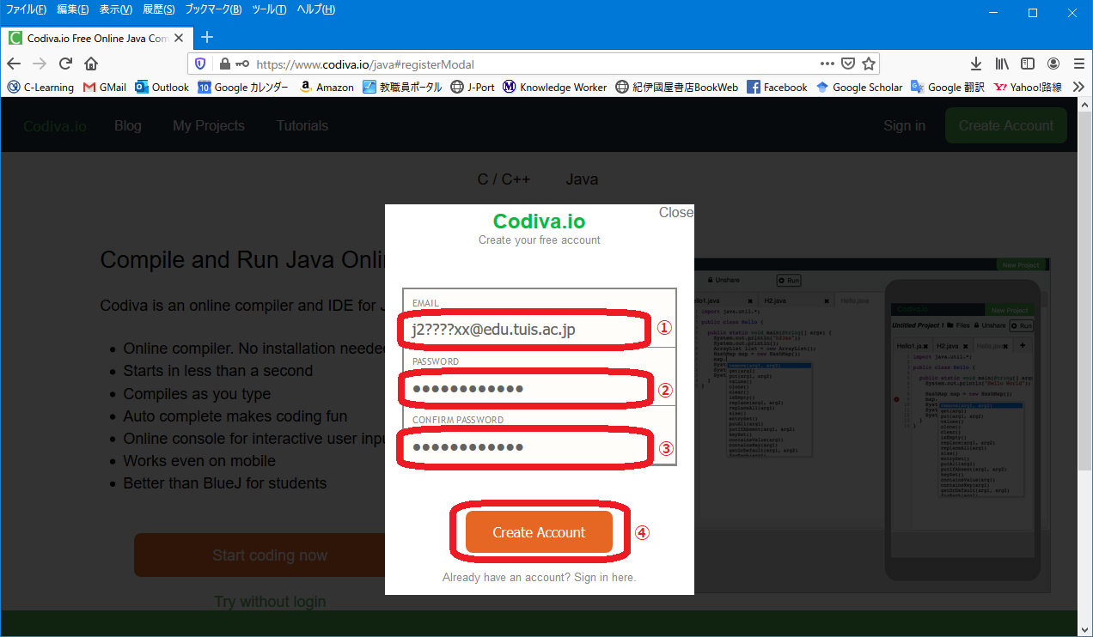Viewport: 1093px width, 637px height.
Task: Open the downloads arrow icon
Action: (976, 64)
